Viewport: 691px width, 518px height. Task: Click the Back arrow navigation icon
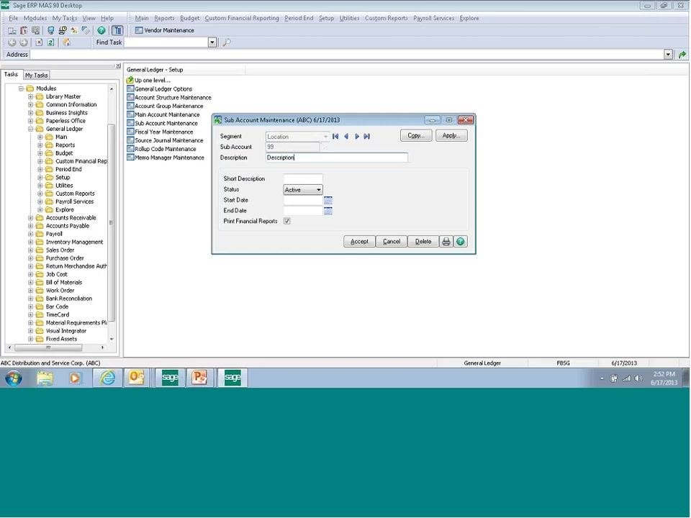point(12,42)
